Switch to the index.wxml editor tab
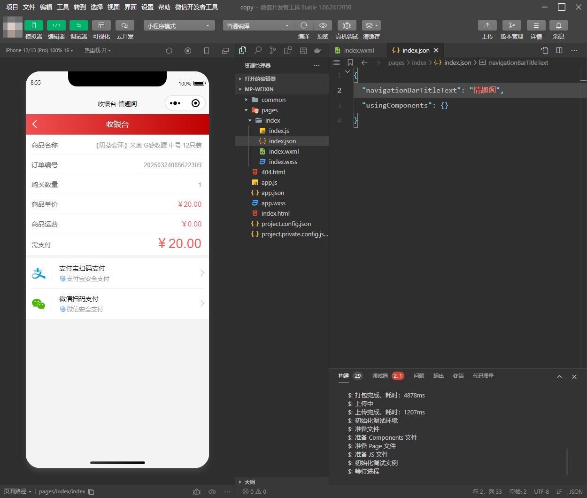This screenshot has height=498, width=587. click(x=359, y=50)
